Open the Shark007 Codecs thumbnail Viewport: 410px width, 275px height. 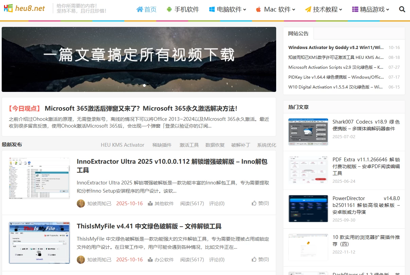click(308, 132)
